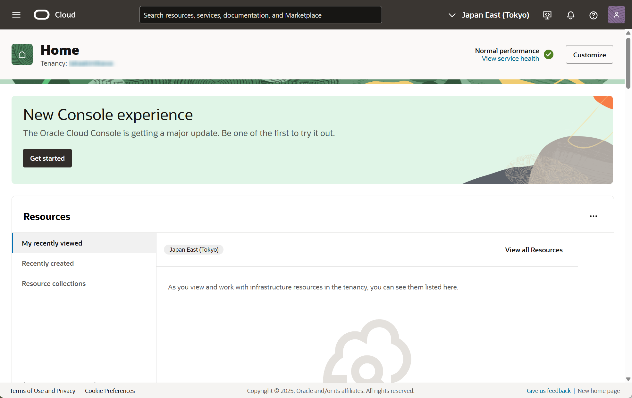Select Resource collections tab
This screenshot has width=632, height=398.
coord(84,283)
